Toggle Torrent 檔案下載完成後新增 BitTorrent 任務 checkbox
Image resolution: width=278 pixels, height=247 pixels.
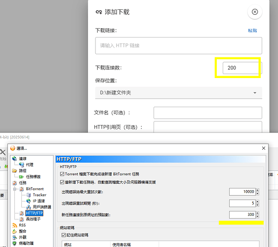(62, 174)
